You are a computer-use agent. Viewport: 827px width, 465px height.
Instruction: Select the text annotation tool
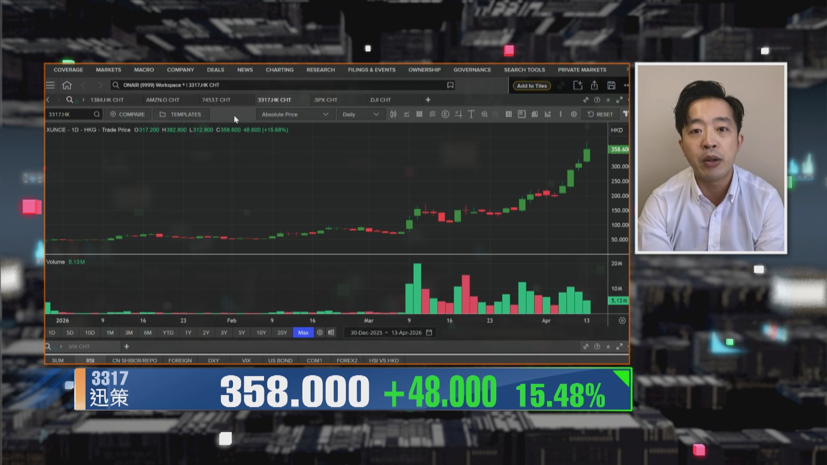tap(471, 114)
